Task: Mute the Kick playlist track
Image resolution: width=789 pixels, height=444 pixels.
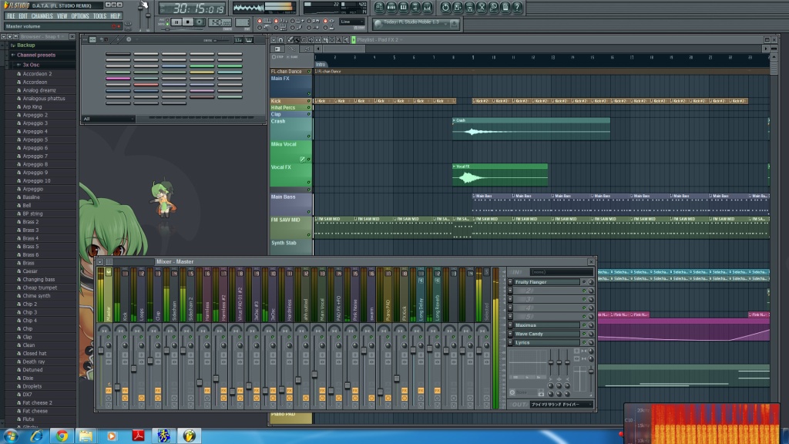Action: click(308, 101)
